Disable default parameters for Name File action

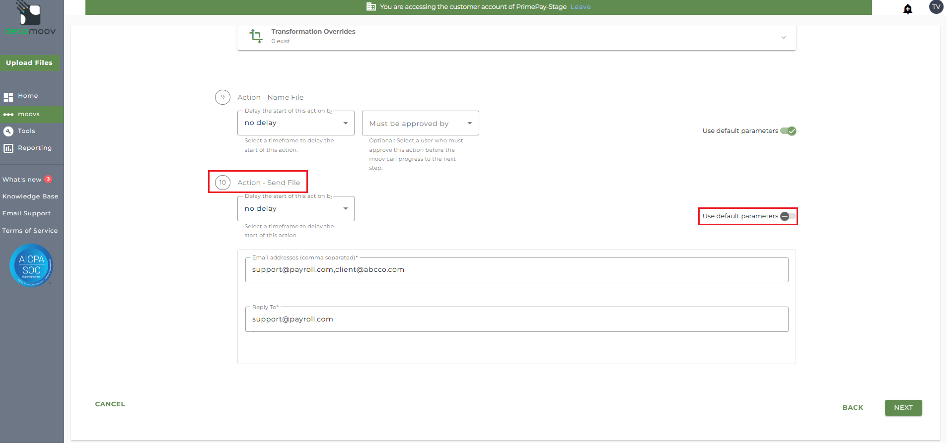click(788, 131)
